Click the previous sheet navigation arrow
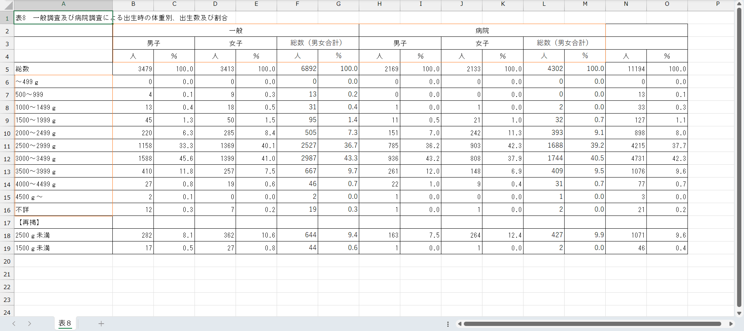Viewport: 744px width, 331px height. click(x=14, y=324)
